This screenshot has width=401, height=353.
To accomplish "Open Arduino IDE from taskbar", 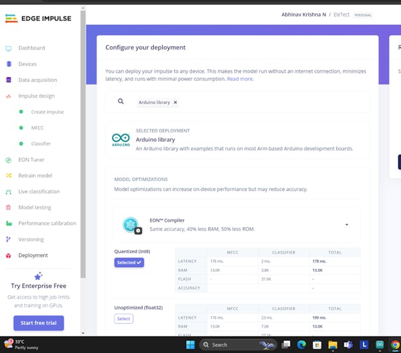I will tap(380, 345).
